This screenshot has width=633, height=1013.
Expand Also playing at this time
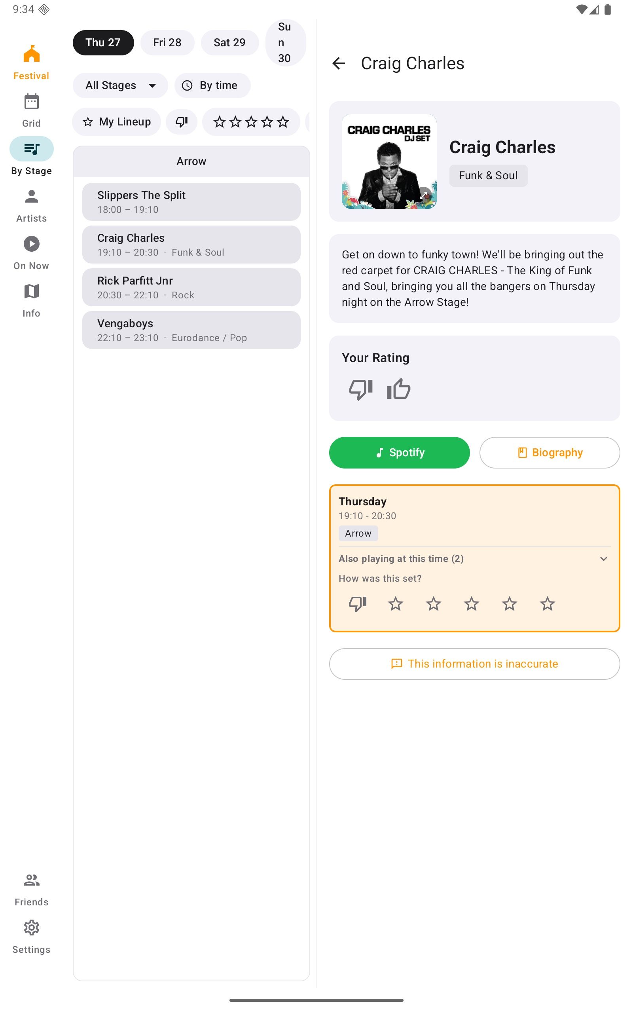(474, 559)
